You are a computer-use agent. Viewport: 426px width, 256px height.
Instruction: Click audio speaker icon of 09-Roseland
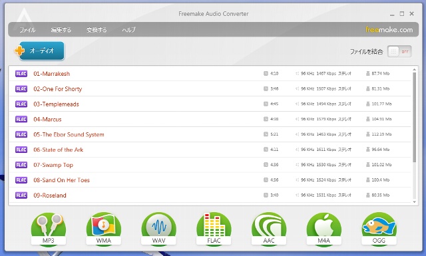click(298, 195)
